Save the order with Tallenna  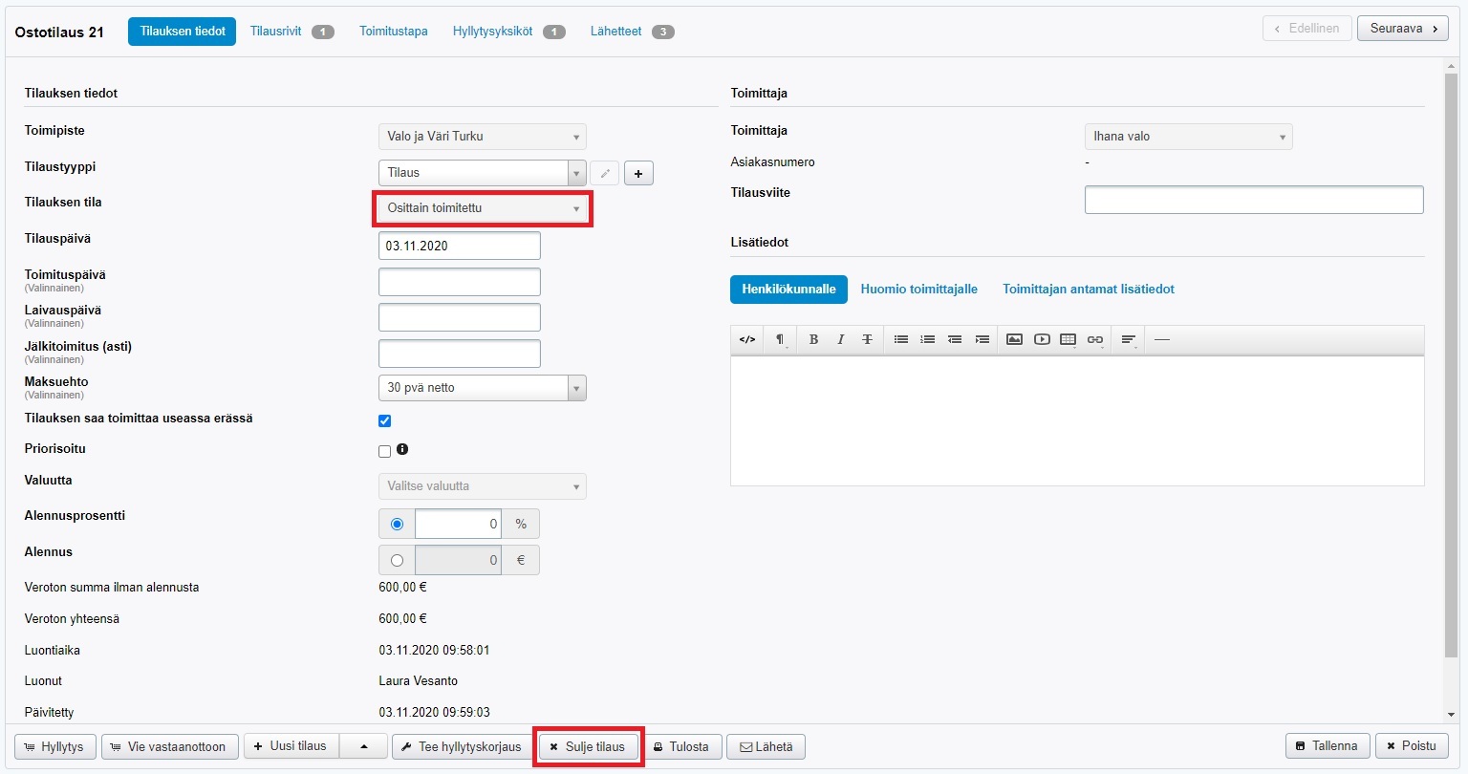tap(1327, 746)
